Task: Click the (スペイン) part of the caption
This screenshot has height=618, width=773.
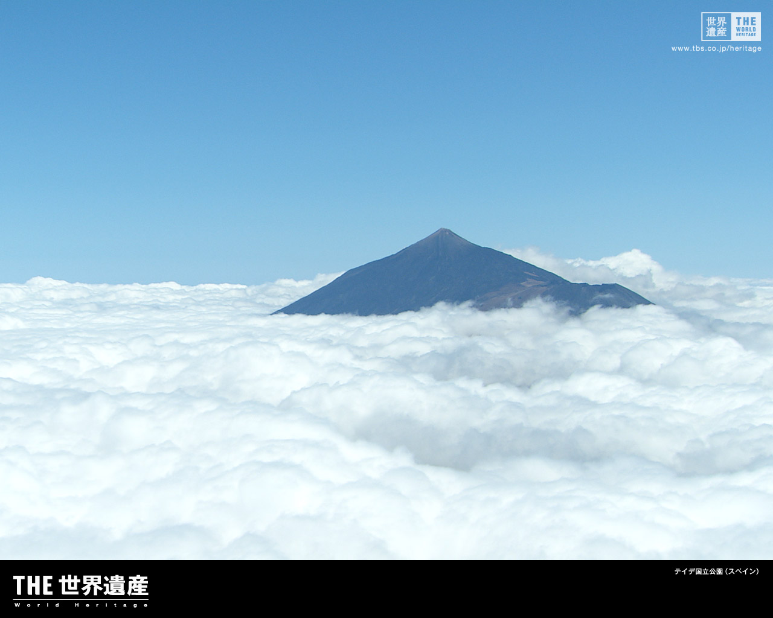Action: point(742,571)
